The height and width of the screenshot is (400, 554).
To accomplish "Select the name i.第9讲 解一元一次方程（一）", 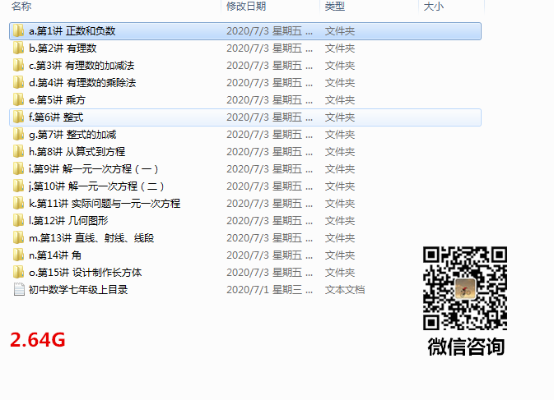I will tap(93, 169).
